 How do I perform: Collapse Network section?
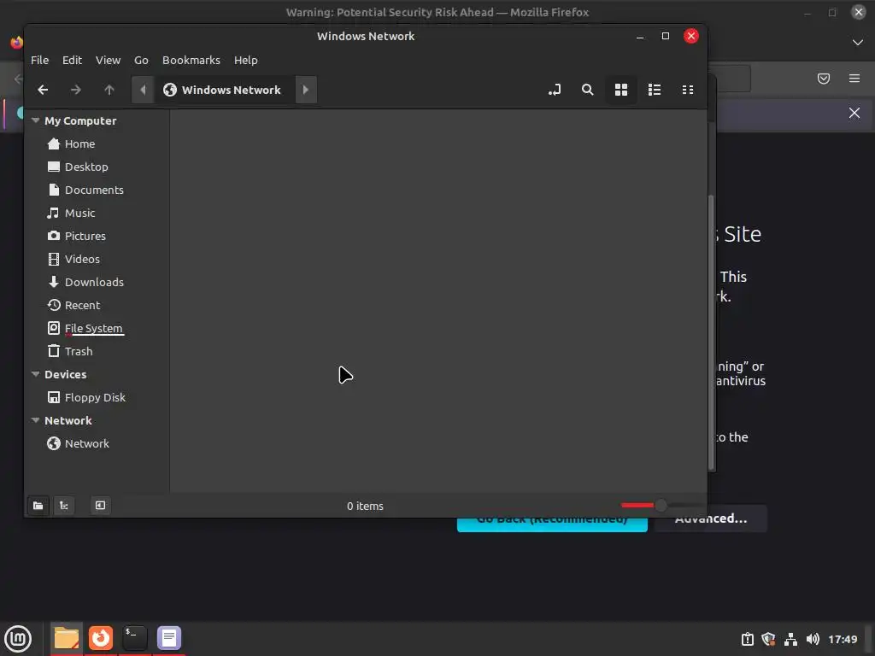pyautogui.click(x=35, y=420)
